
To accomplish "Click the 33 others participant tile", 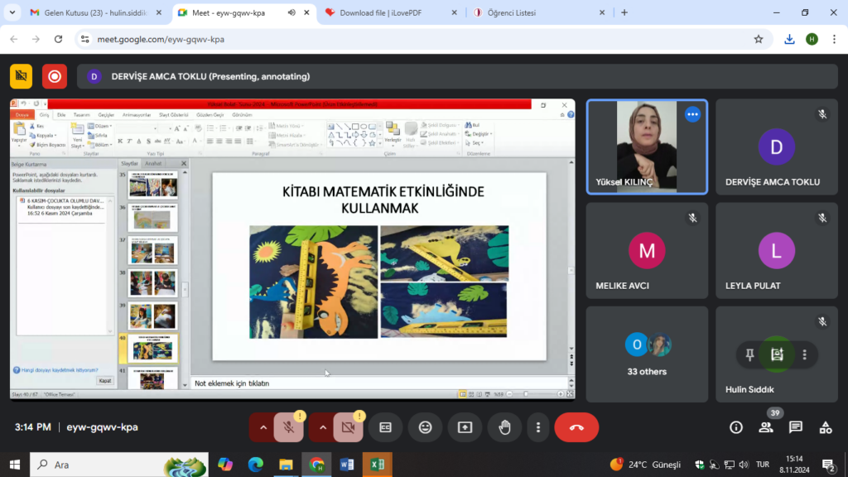I will (x=647, y=354).
